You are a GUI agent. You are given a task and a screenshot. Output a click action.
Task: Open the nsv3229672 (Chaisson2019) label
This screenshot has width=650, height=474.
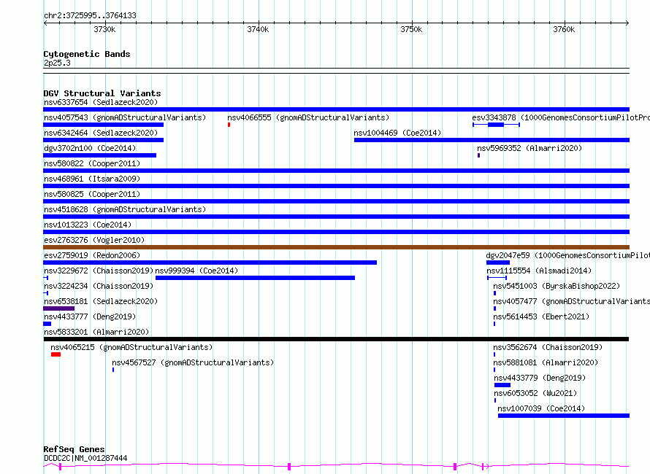[x=99, y=271]
